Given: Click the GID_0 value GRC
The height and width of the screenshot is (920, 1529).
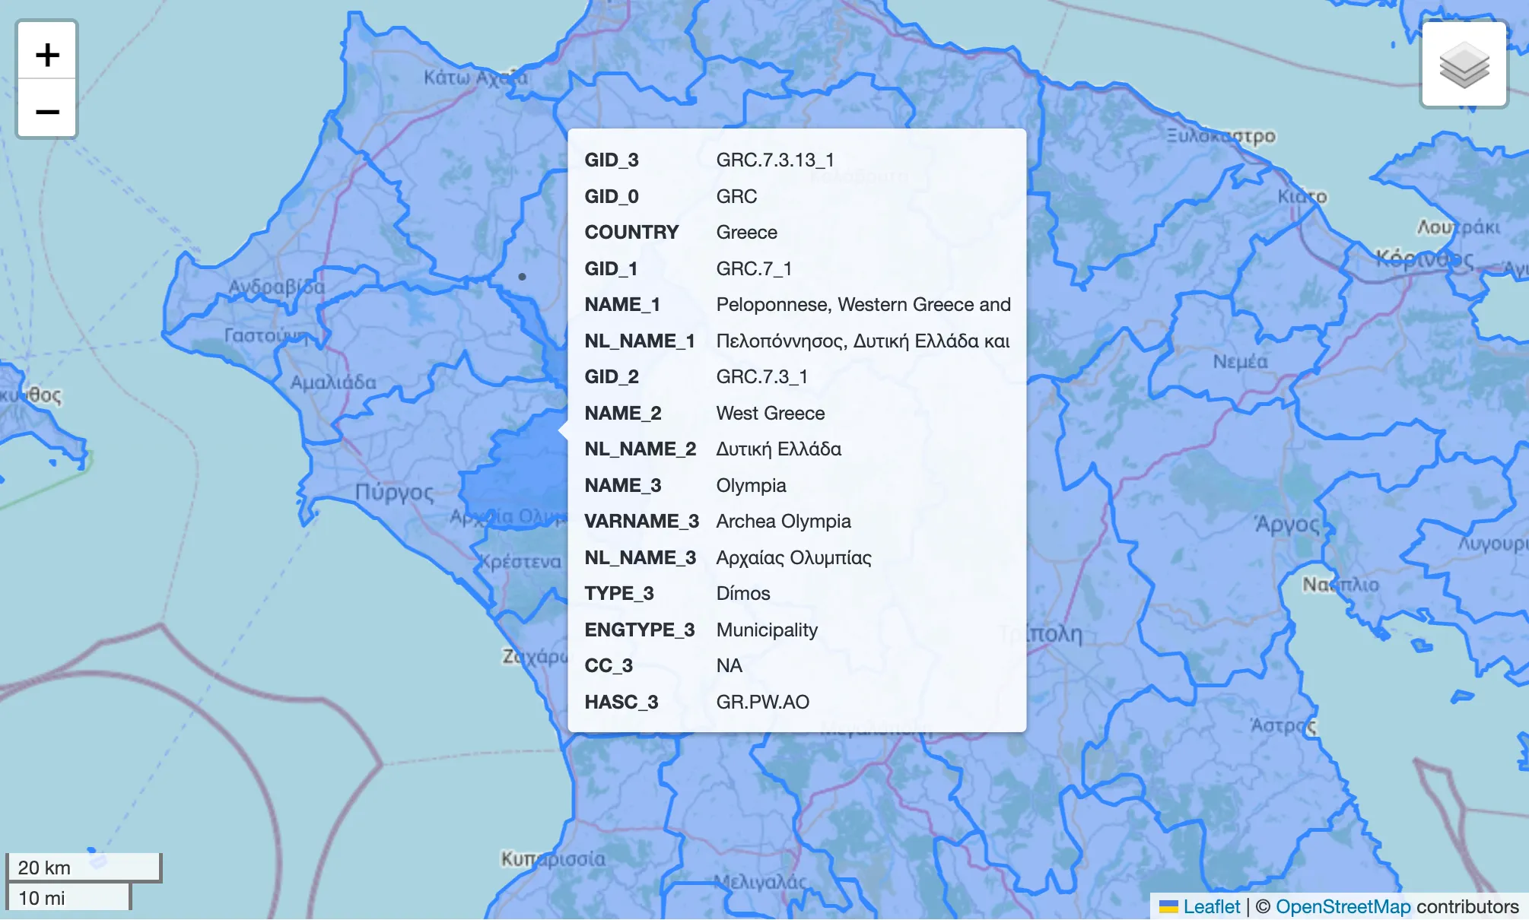Looking at the screenshot, I should (x=736, y=196).
